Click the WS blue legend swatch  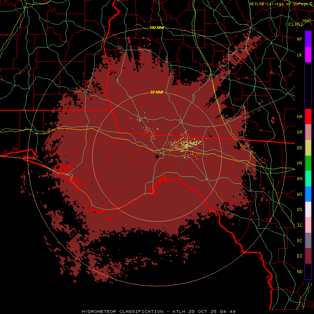[308, 194]
